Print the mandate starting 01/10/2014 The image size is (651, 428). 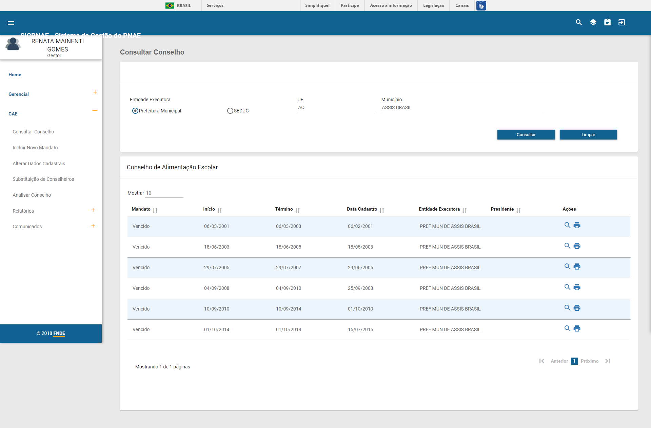(x=577, y=328)
